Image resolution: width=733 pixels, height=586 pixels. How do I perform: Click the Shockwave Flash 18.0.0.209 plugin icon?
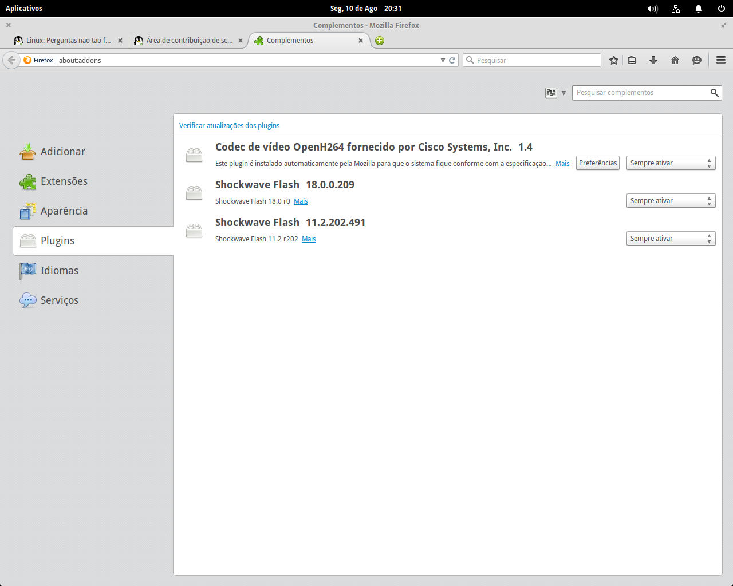coord(194,193)
